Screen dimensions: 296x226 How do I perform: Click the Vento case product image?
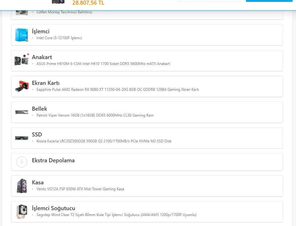22,186
